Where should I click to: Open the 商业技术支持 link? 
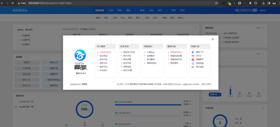point(129,52)
